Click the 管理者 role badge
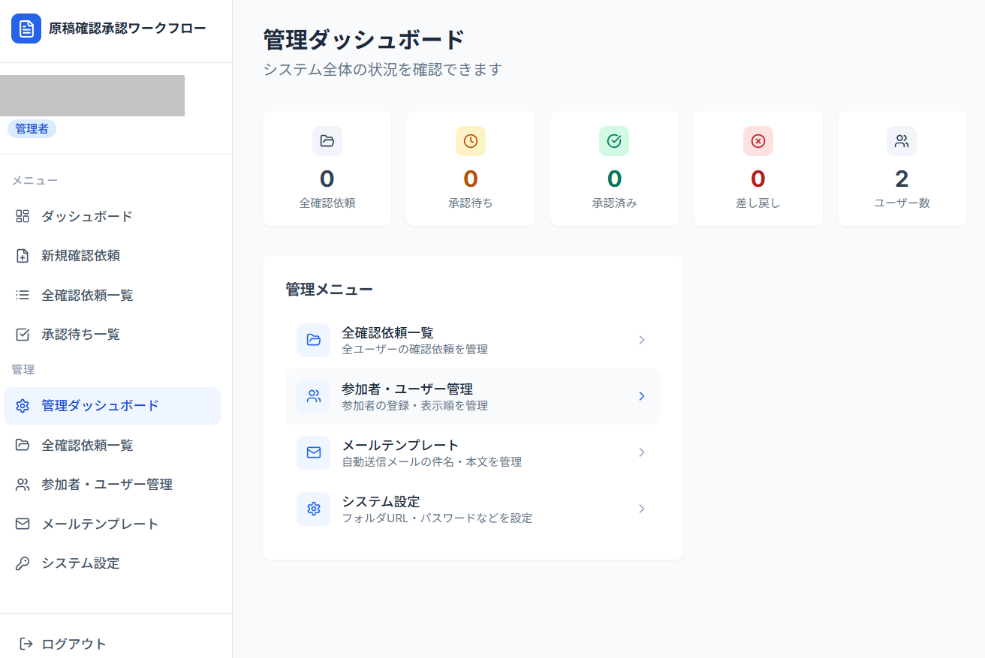Image resolution: width=985 pixels, height=658 pixels. click(32, 129)
